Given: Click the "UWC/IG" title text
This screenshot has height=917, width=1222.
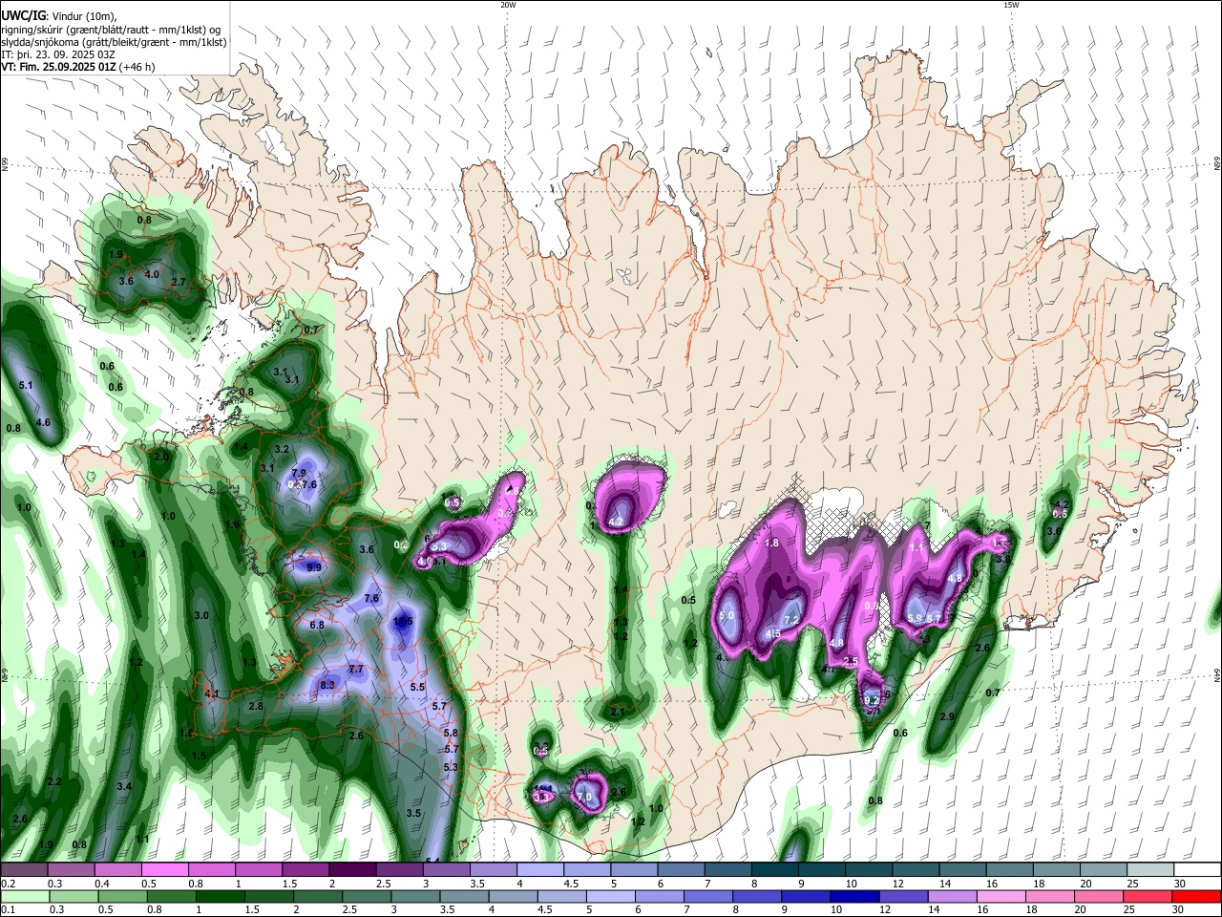Looking at the screenshot, I should (23, 15).
